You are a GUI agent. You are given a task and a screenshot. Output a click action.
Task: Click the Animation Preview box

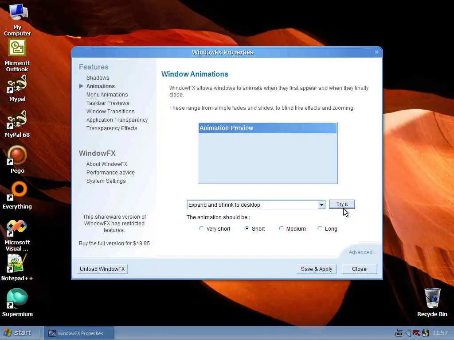[267, 153]
